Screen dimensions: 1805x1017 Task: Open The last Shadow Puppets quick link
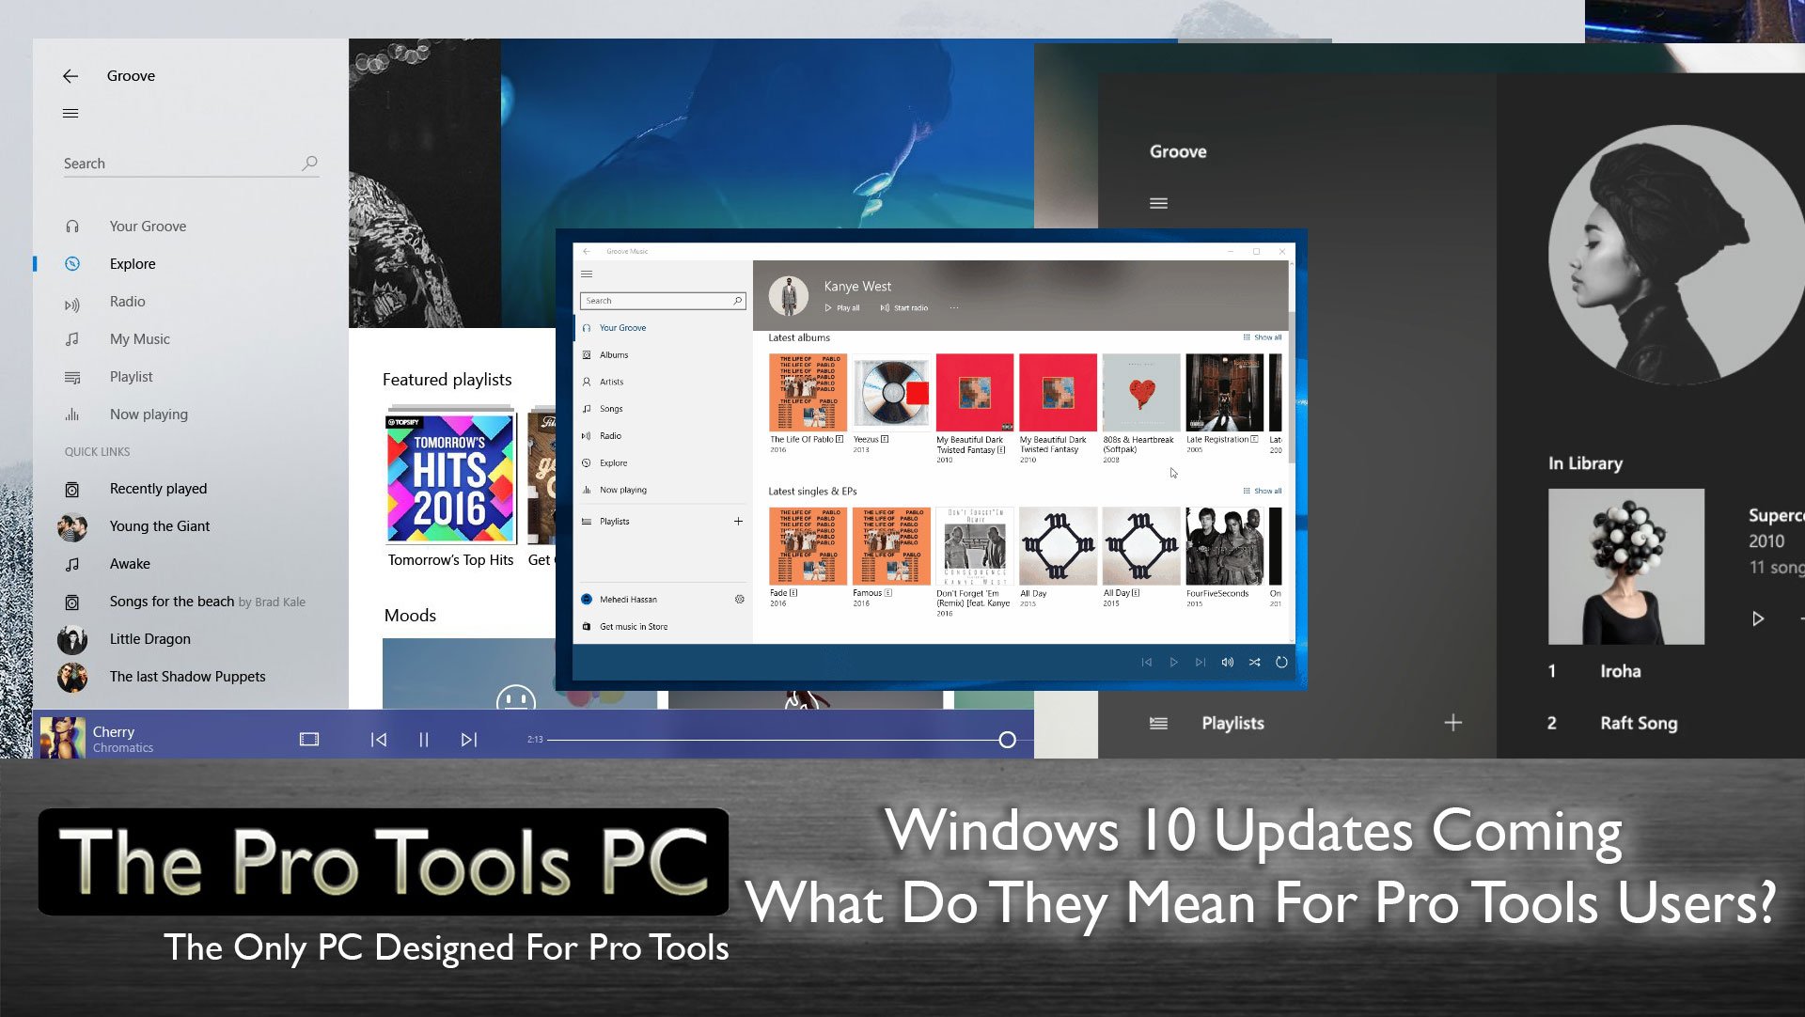coord(187,677)
